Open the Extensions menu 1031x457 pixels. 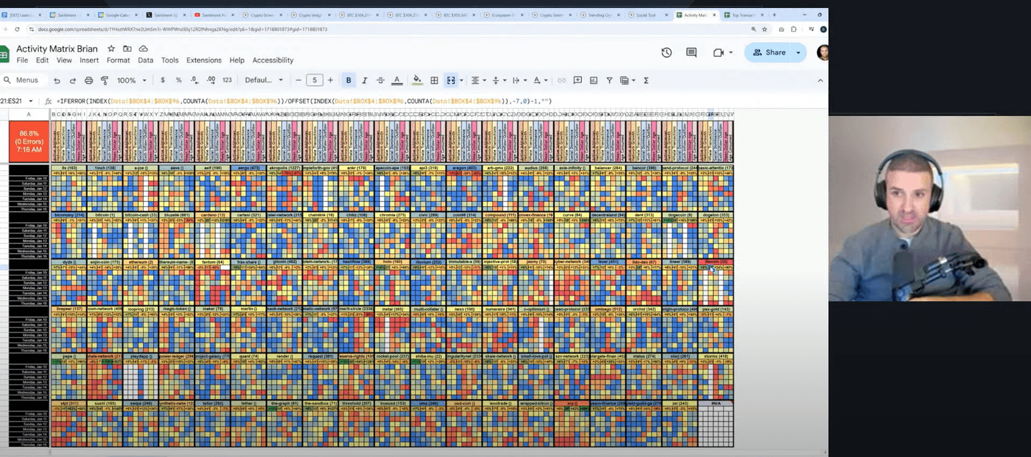203,60
